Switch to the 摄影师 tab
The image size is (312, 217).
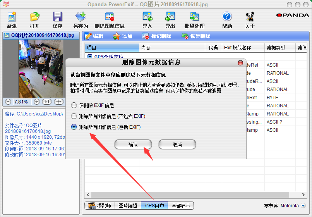click(x=100, y=206)
